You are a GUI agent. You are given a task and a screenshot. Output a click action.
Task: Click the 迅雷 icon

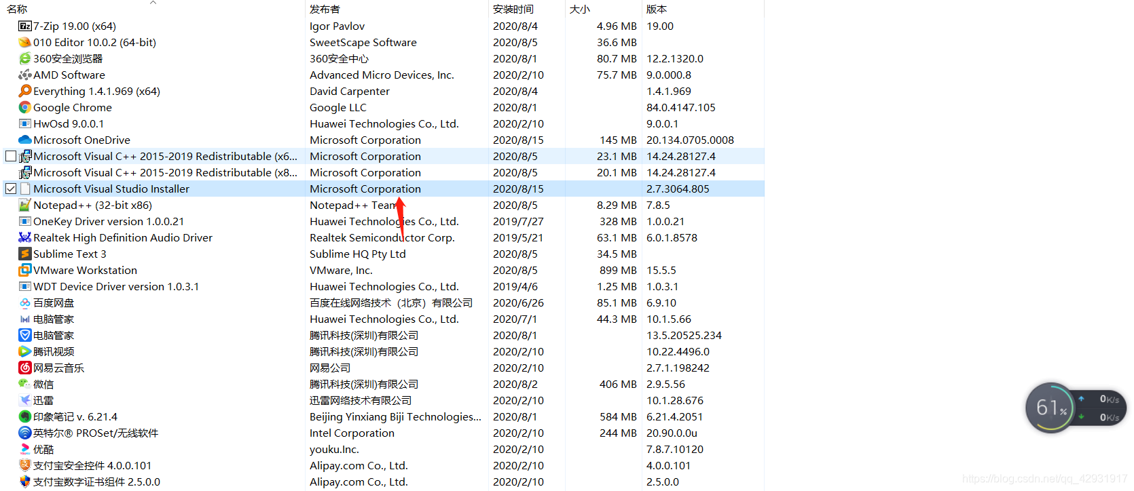25,400
